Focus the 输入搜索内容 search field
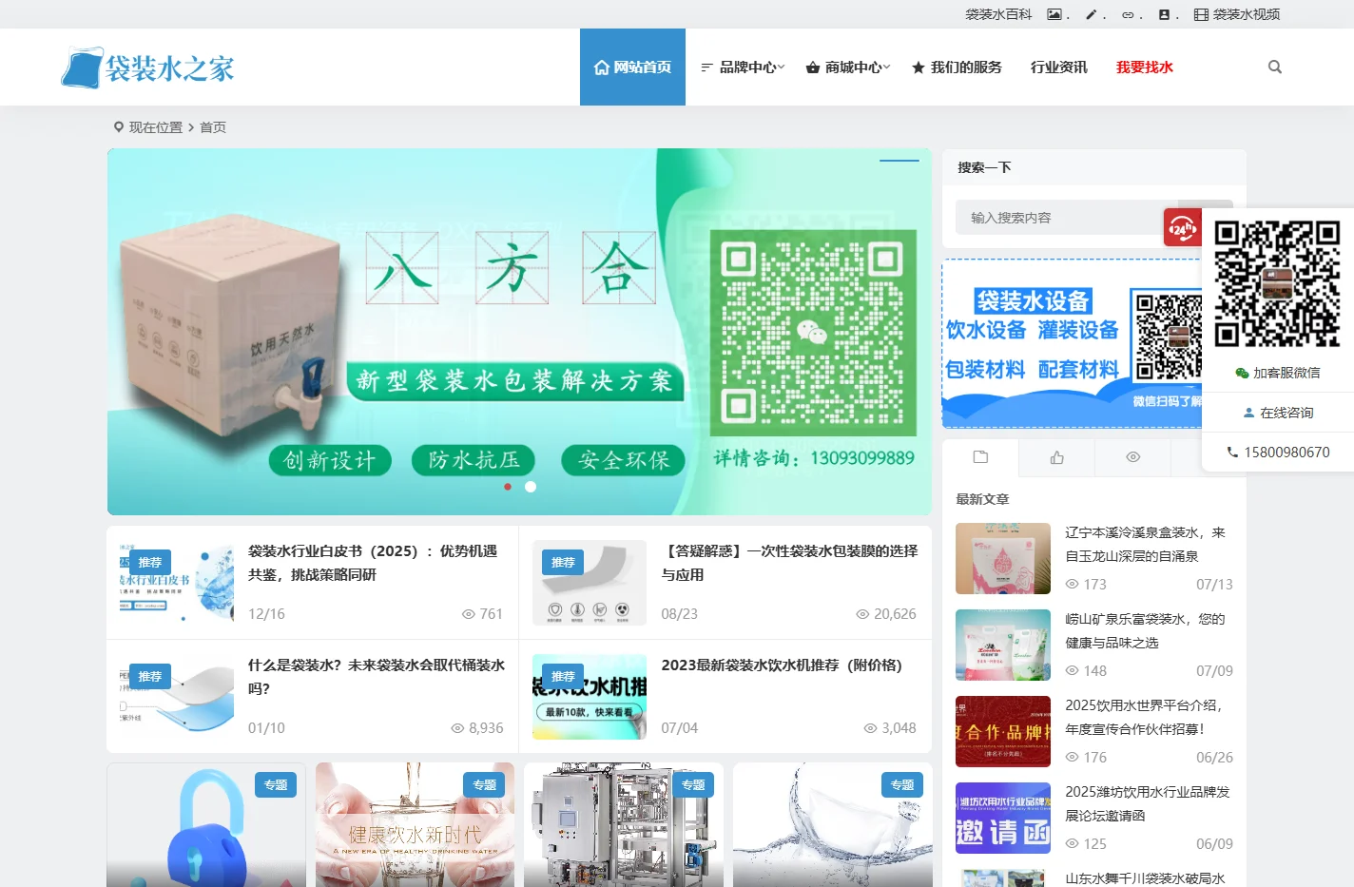 pos(1066,218)
